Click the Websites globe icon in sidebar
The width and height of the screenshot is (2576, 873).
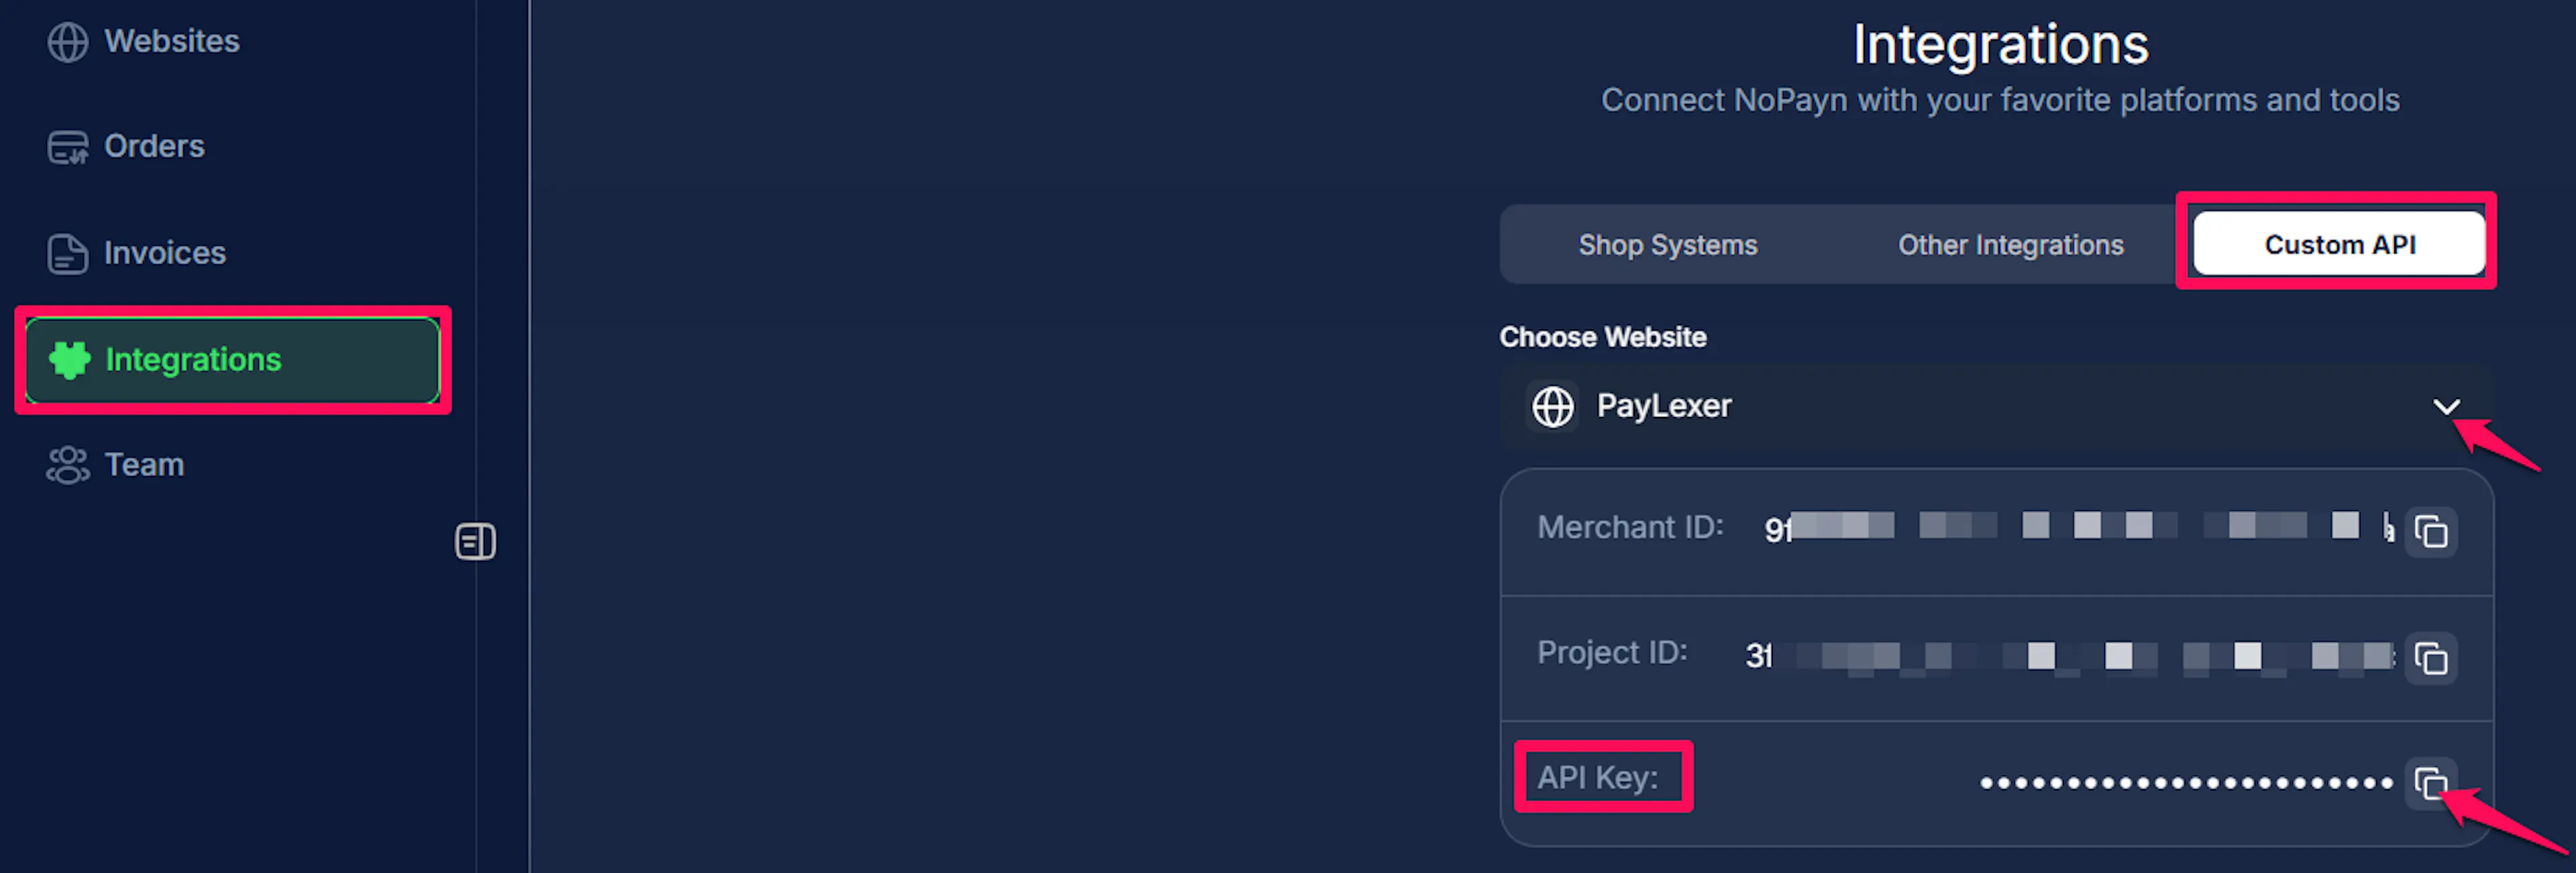click(68, 42)
